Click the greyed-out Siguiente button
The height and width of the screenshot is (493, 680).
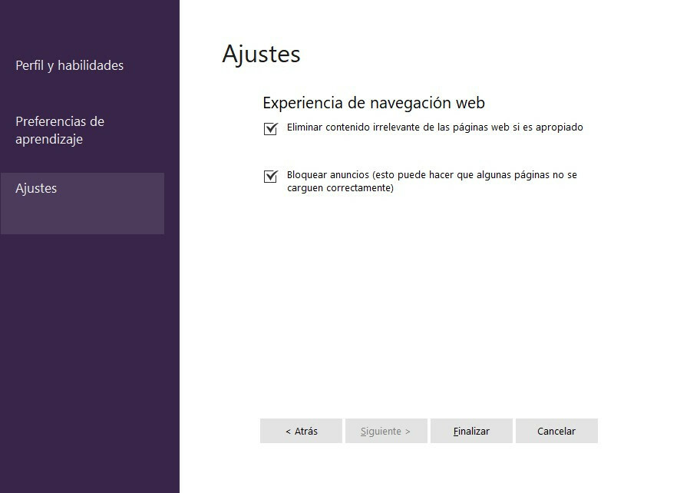[385, 431]
